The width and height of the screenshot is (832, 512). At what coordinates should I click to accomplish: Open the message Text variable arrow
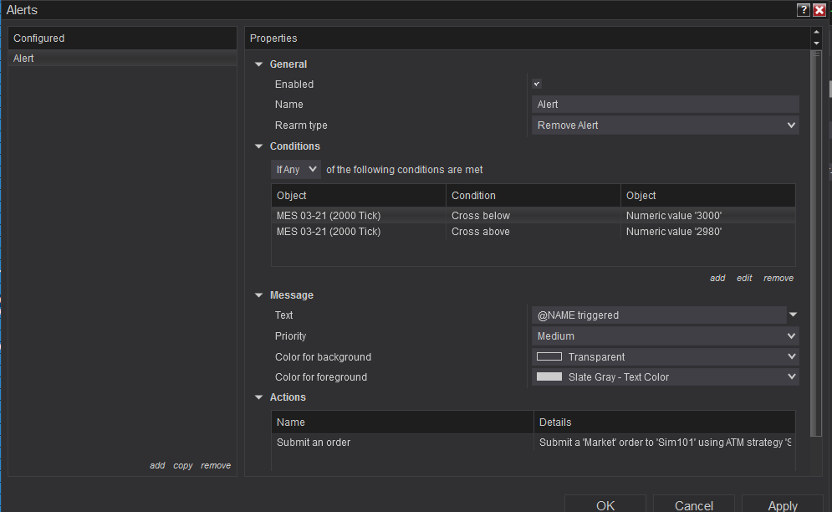pos(793,315)
